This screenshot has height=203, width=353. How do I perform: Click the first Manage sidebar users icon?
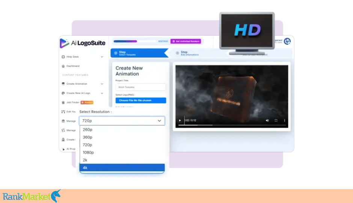(x=63, y=121)
